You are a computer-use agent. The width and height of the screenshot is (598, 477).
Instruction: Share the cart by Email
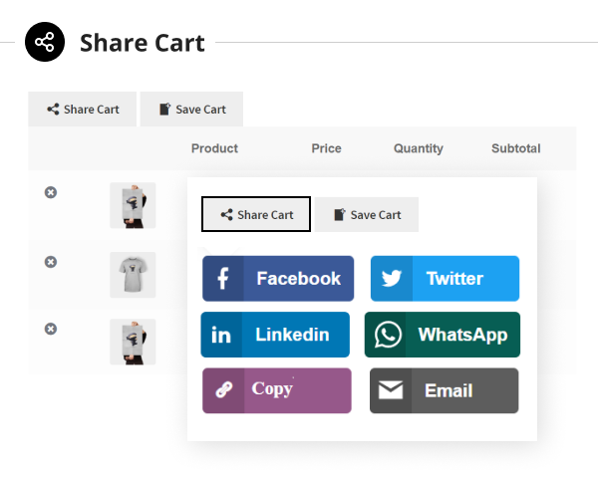444,390
